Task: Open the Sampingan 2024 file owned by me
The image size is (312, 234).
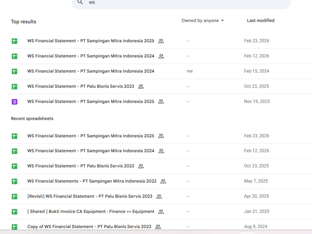Action: click(x=91, y=71)
